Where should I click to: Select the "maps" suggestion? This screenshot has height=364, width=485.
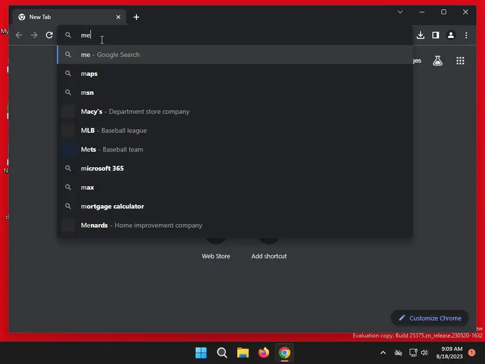point(235,73)
